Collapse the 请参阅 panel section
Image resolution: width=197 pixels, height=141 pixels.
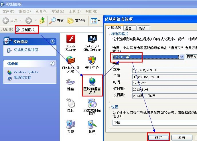(x=52, y=63)
